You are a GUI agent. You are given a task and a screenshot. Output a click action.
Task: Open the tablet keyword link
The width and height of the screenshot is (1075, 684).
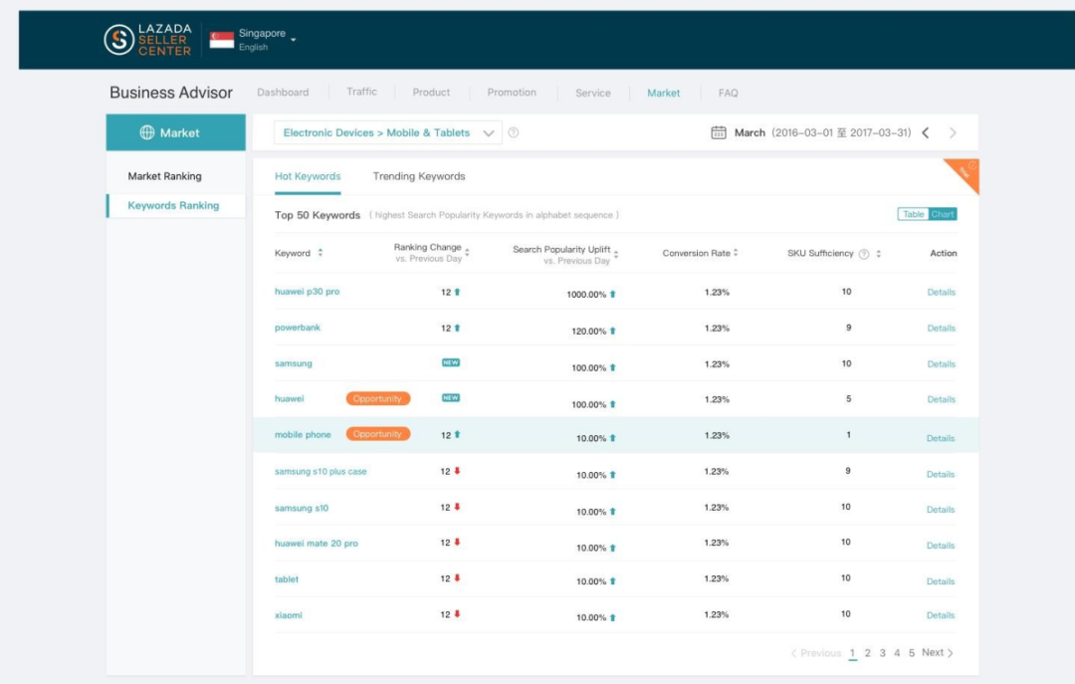[287, 579]
